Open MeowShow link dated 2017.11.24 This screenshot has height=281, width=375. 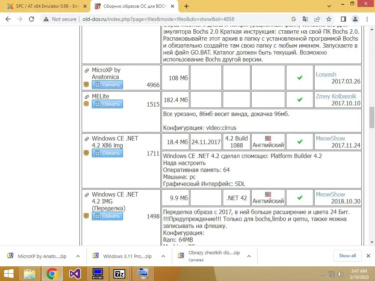tap(330, 138)
